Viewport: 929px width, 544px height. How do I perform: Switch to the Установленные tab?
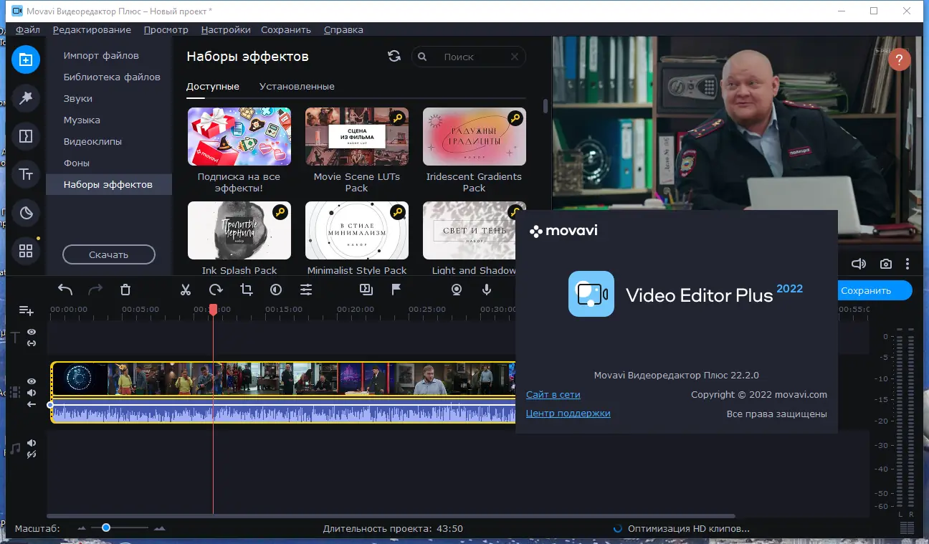pos(297,86)
